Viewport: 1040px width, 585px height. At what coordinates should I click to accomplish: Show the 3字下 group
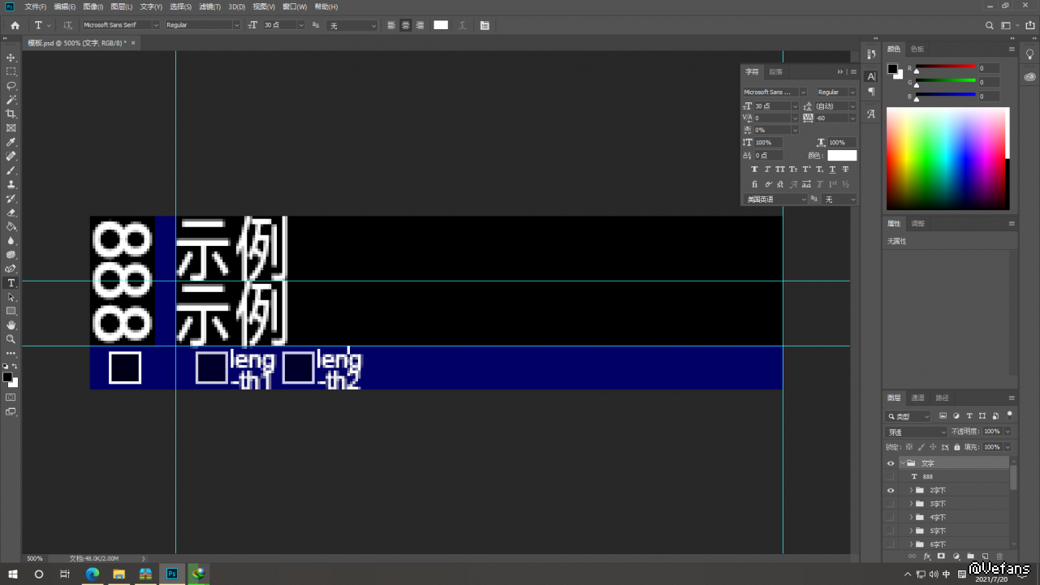point(891,504)
